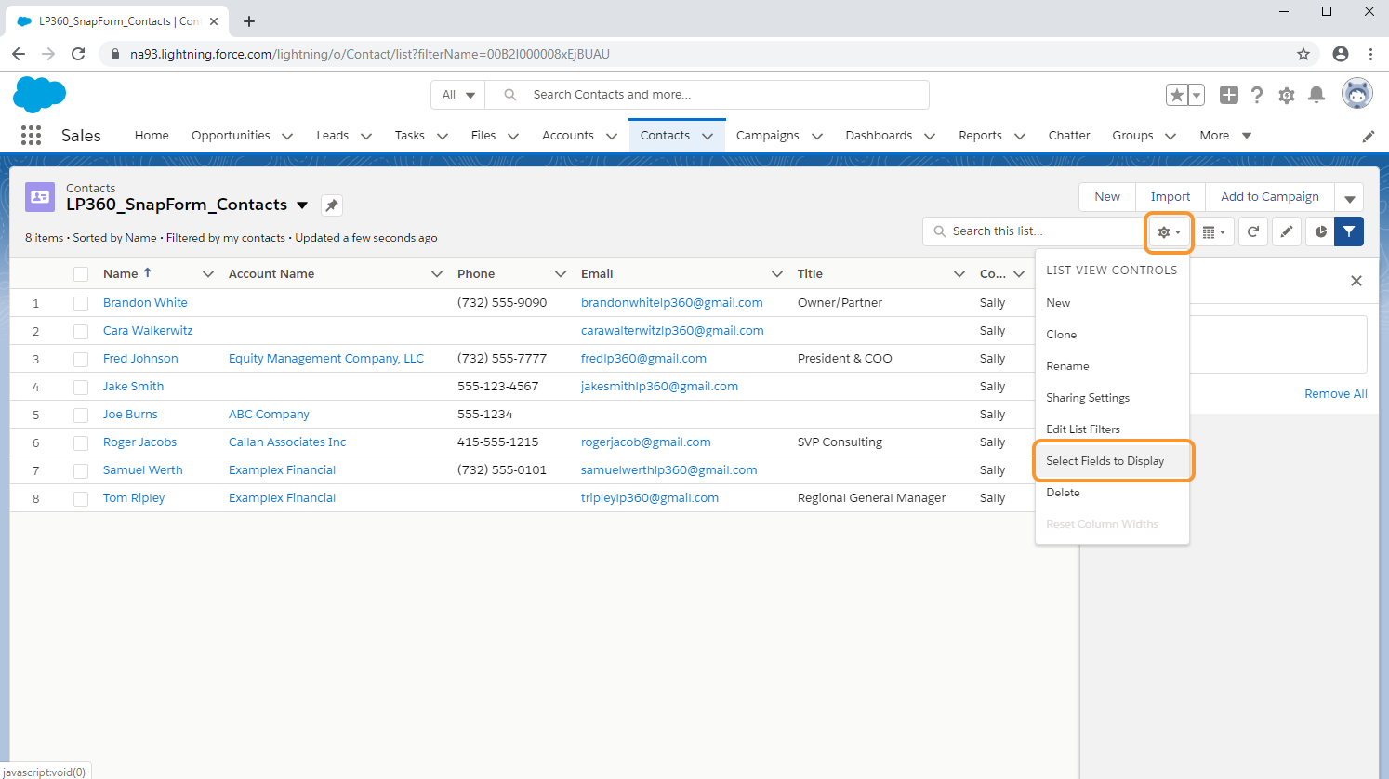Screen dimensions: 1389x779
Task: Show the charts panel icon
Action: point(1320,231)
